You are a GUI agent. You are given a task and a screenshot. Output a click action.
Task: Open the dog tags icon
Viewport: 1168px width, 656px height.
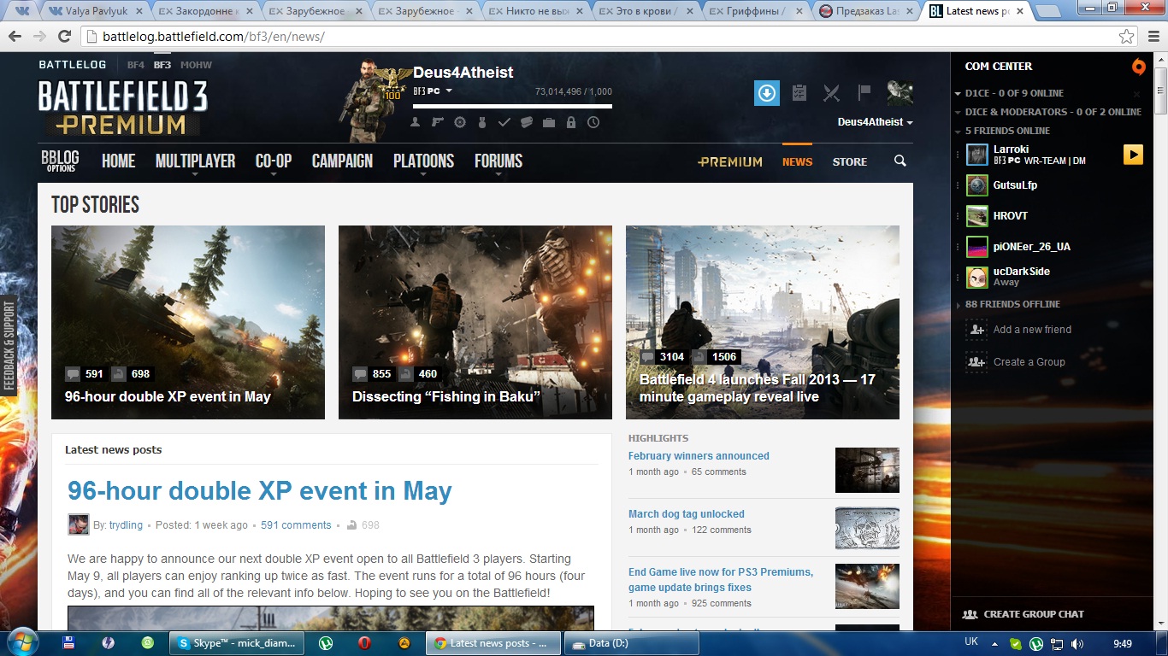point(527,123)
